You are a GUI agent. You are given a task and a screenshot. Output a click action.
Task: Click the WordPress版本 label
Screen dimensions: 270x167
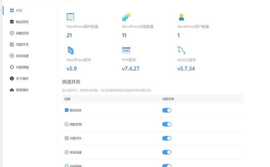click(x=79, y=60)
